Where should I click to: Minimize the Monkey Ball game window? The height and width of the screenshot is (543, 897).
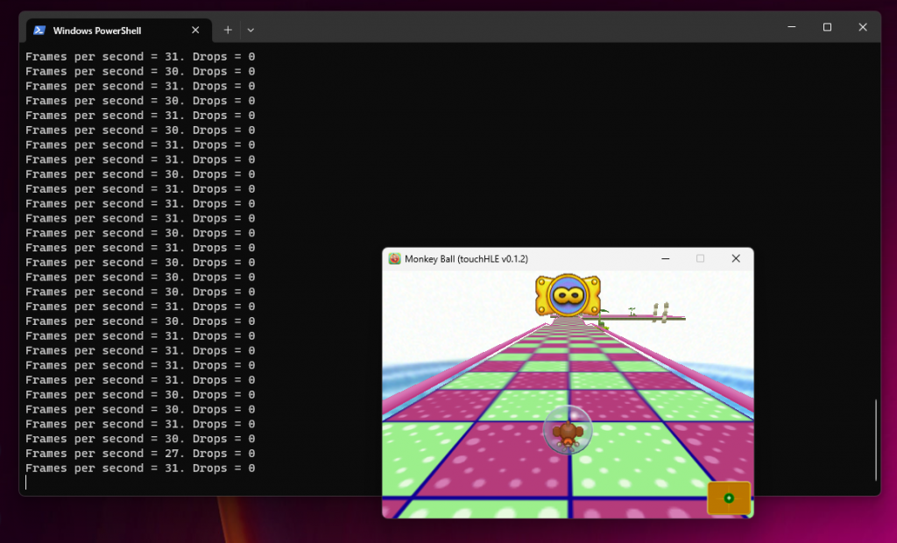(x=666, y=259)
